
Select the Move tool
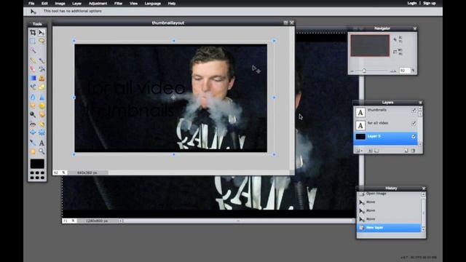42,32
